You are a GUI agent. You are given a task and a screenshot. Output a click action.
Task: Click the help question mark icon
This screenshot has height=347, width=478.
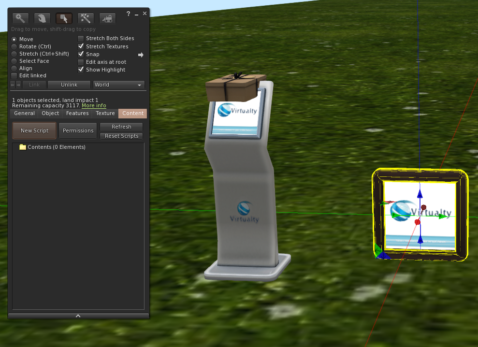point(128,14)
